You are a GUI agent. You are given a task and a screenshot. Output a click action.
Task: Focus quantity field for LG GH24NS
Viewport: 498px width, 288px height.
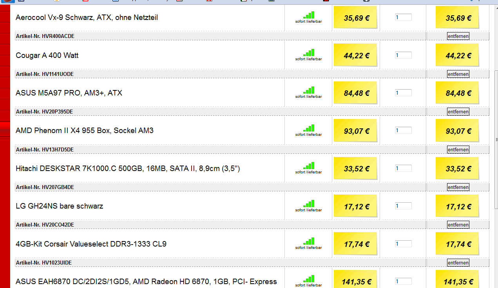403,206
